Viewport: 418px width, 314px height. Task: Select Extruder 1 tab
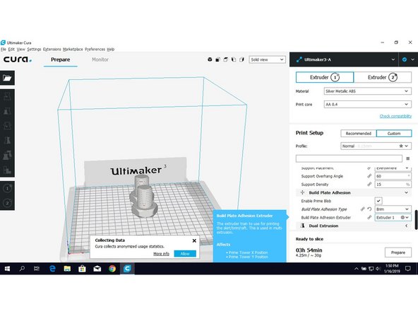coord(325,77)
